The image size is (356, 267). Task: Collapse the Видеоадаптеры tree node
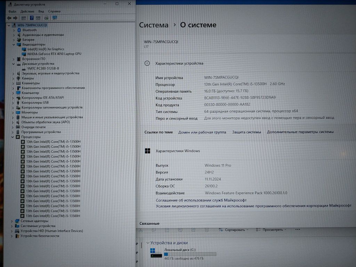[x=14, y=44]
